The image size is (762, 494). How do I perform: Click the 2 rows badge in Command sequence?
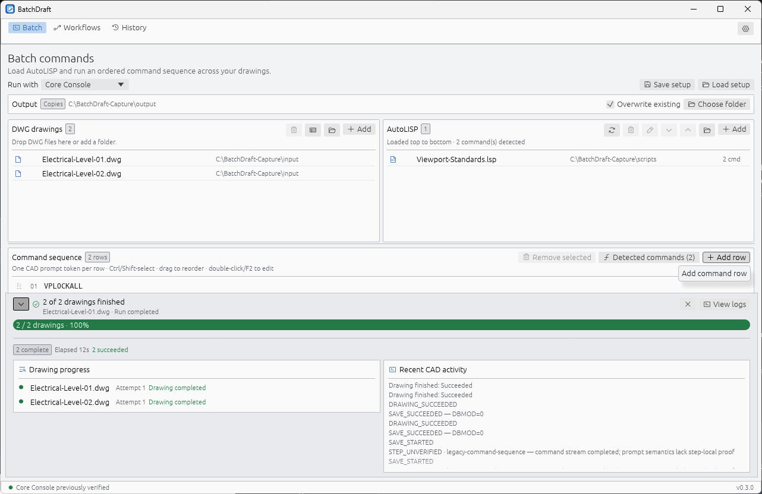(97, 258)
